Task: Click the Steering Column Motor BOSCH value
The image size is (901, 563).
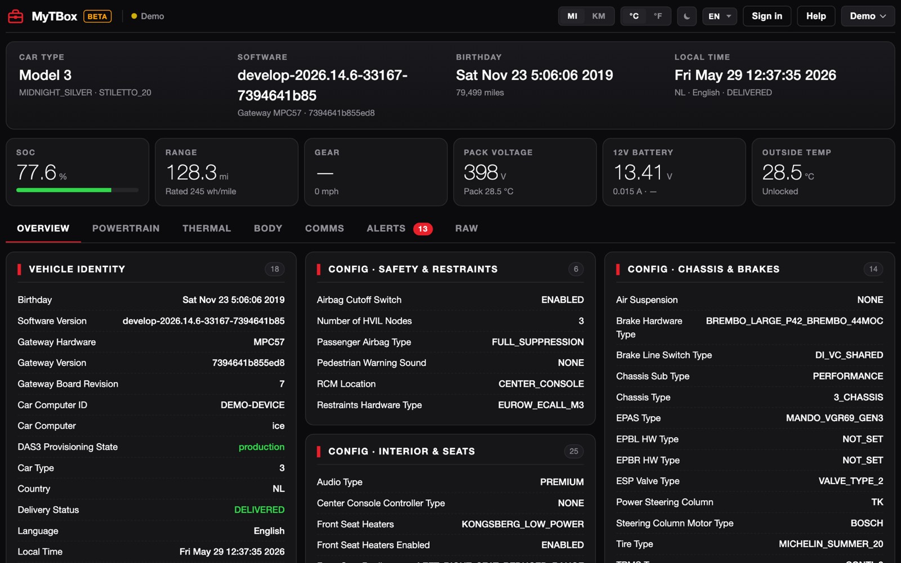Action: [x=867, y=524]
